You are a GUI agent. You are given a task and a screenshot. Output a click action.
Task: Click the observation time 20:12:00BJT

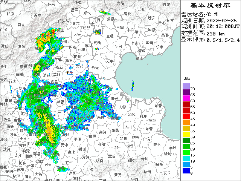[x=223, y=26]
